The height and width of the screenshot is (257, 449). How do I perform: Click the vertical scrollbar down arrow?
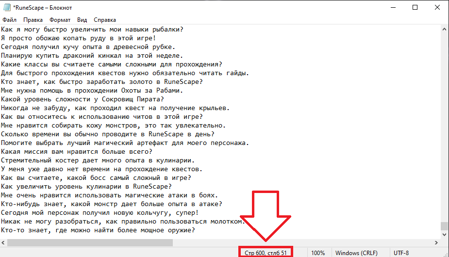444,234
